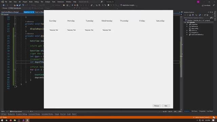Click the Save icon in the toolbar
Image resolution: width=217 pixels, height=122 pixels.
pos(17,5)
